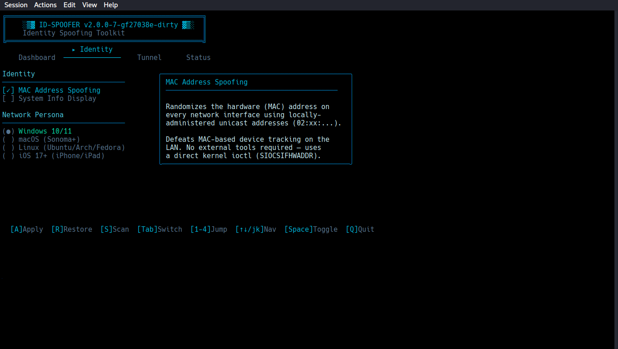Click the Network Persona section heading
This screenshot has height=349, width=618.
pos(33,115)
